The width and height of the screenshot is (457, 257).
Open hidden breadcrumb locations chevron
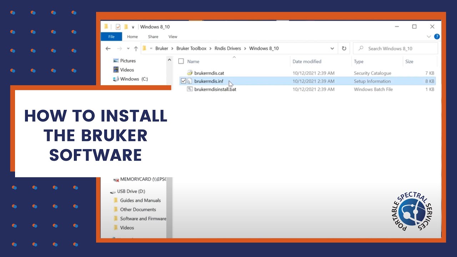pyautogui.click(x=151, y=49)
